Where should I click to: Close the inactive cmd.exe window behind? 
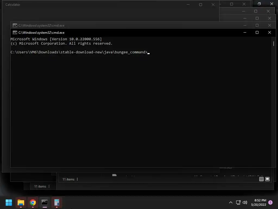270,25
